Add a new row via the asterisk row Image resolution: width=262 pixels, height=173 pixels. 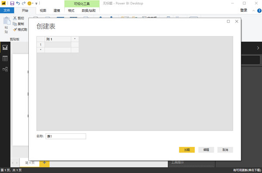pos(41,50)
